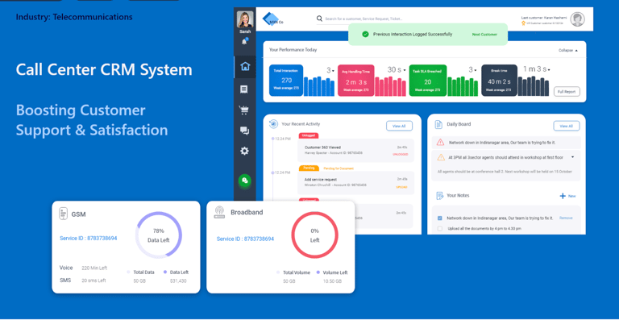Click the GSM Total Data legend dot
Screen dimensions: 619x320
point(128,272)
